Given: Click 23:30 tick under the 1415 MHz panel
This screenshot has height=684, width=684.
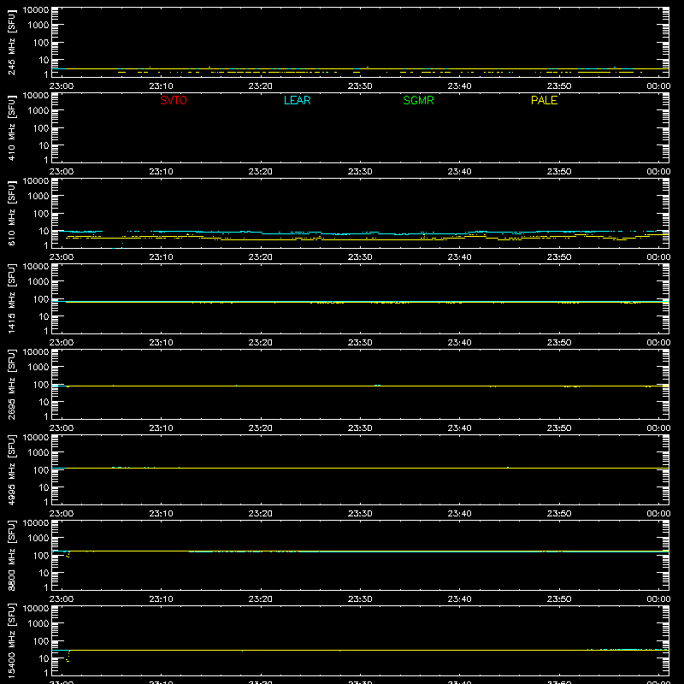Looking at the screenshot, I should (x=360, y=343).
